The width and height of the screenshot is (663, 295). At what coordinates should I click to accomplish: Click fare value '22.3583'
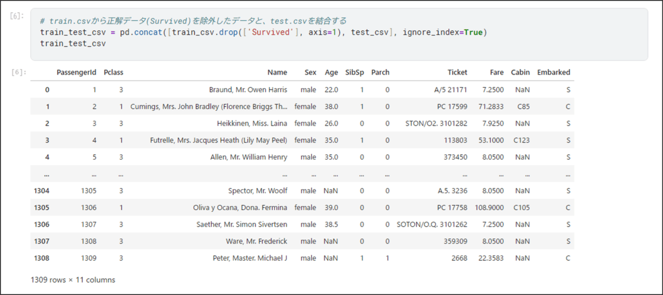pos(492,258)
